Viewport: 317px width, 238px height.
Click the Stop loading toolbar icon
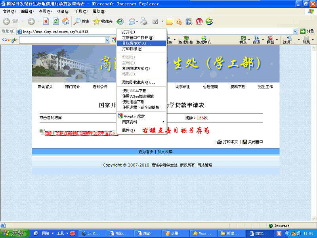[46, 21]
